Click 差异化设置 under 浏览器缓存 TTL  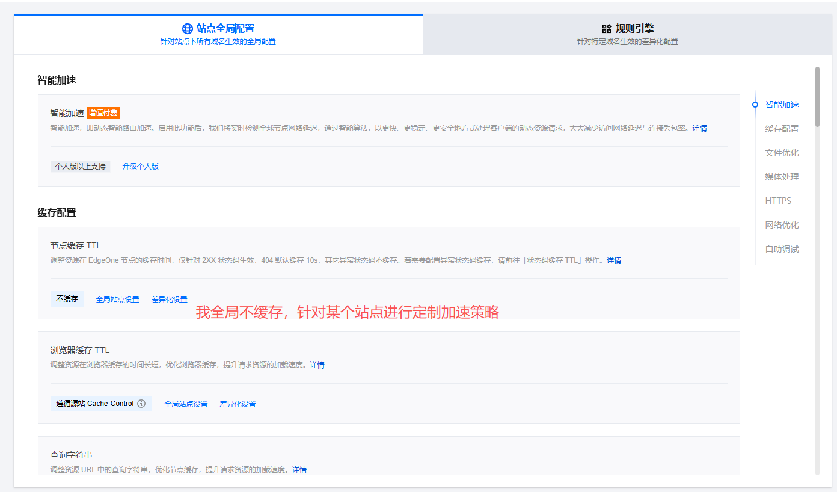[x=238, y=404]
